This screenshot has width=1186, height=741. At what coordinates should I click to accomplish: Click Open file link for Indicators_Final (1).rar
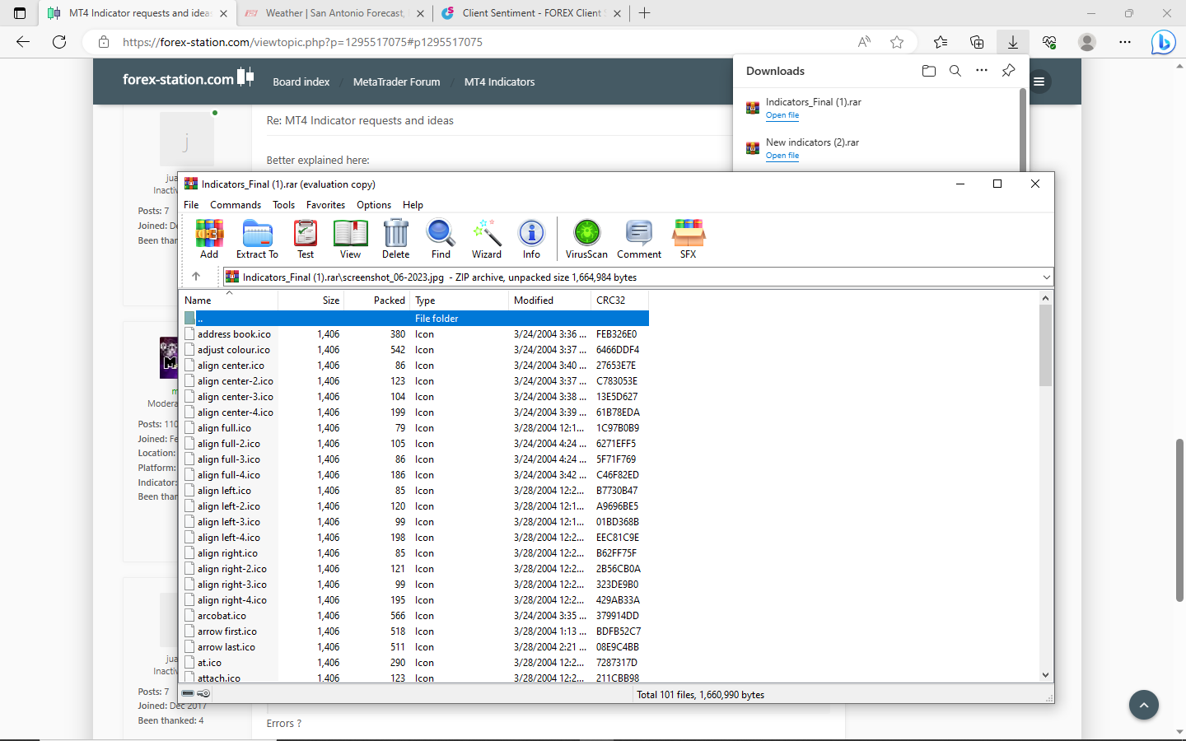click(x=782, y=115)
